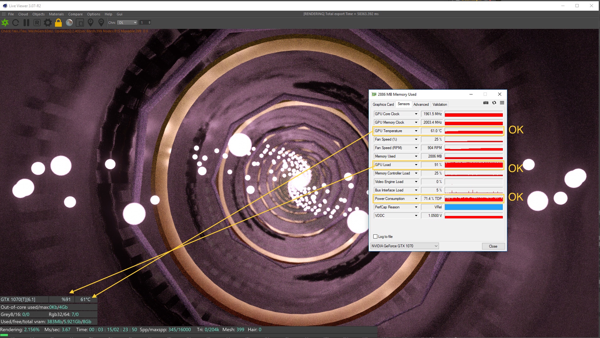This screenshot has width=600, height=338.
Task: Click the Used/free/total vram status line
Action: coord(46,322)
